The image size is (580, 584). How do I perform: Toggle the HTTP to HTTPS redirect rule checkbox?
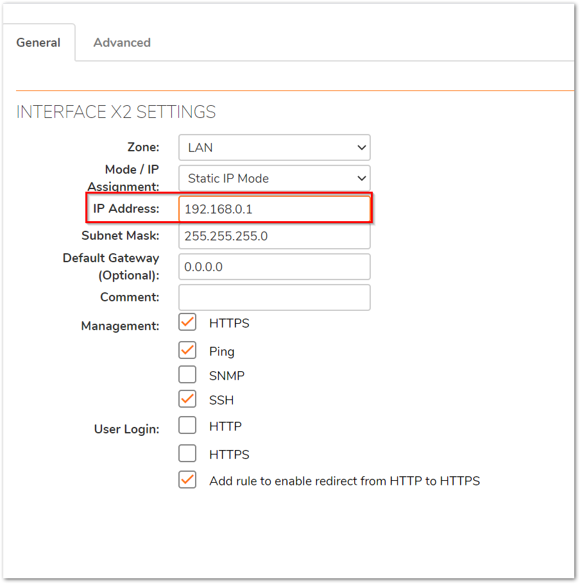pos(187,480)
